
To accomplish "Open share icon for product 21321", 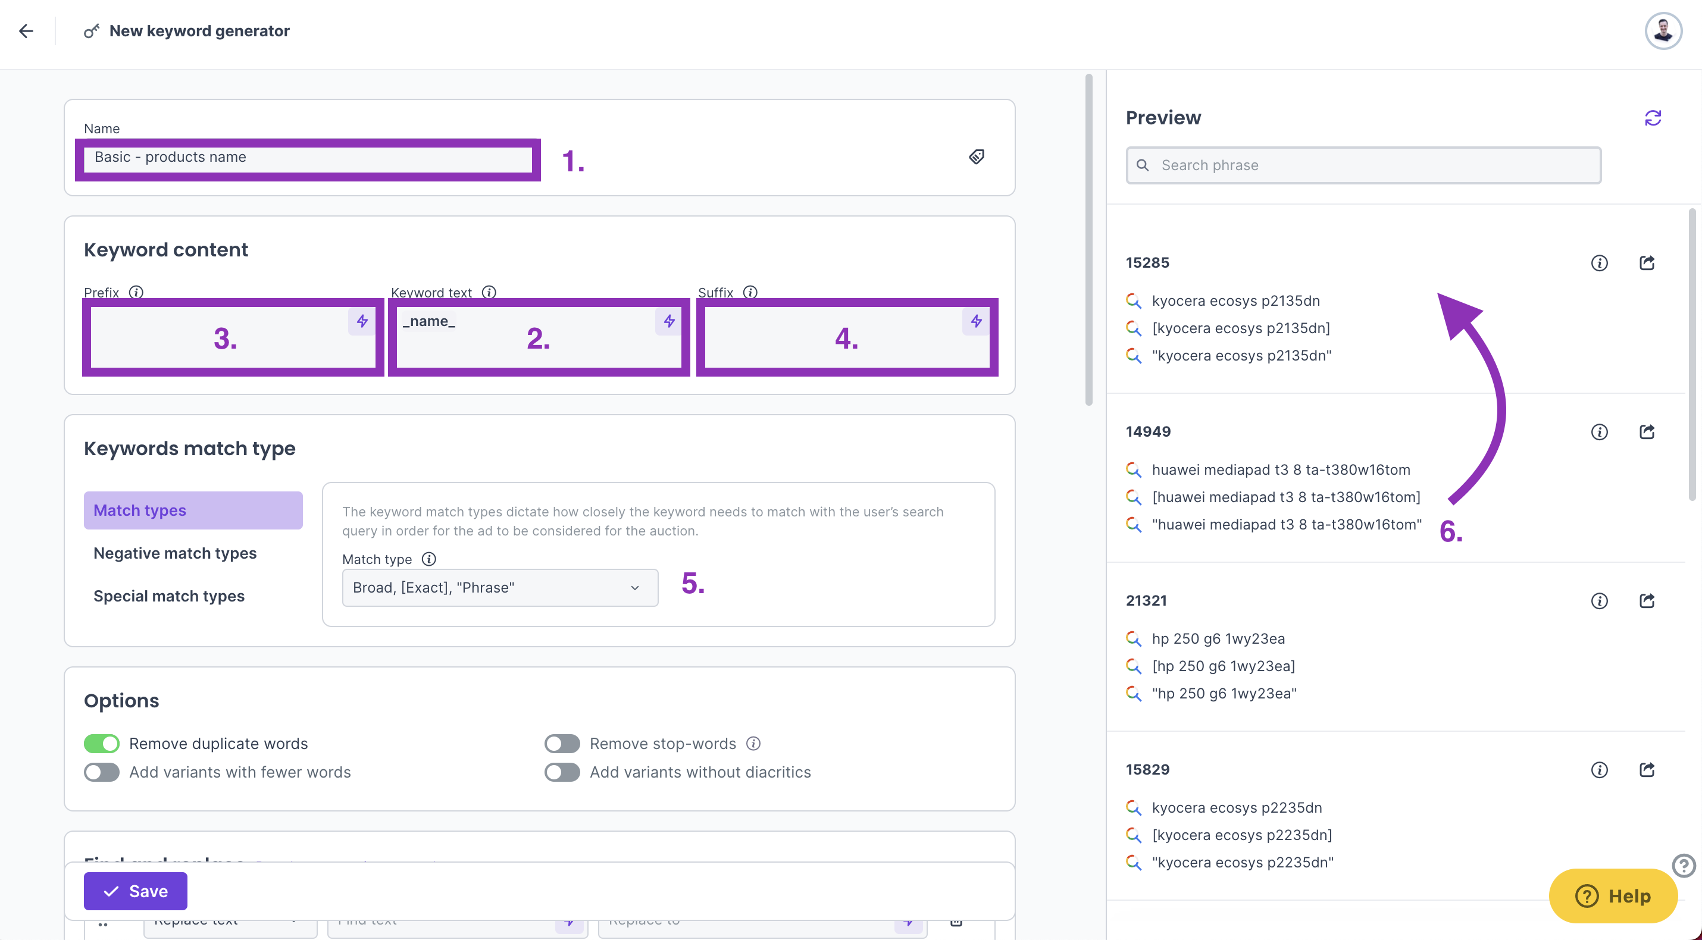I will pos(1647,601).
